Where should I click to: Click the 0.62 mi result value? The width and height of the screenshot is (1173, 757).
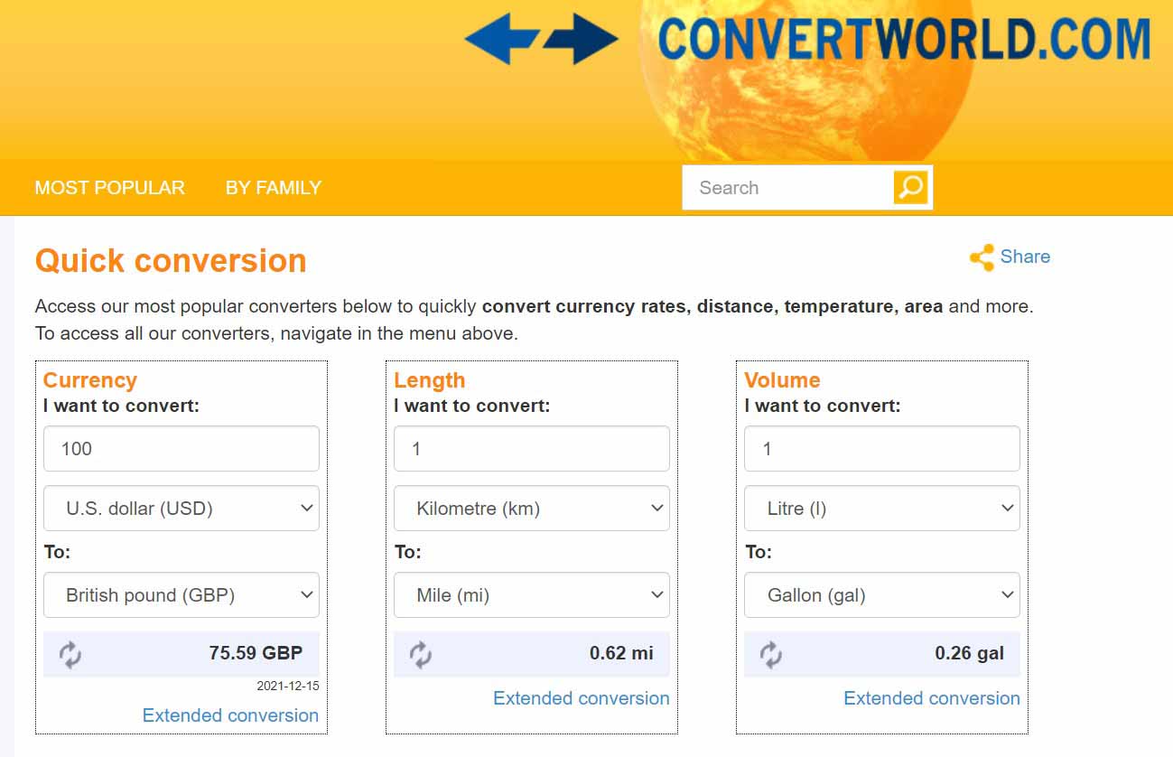(x=621, y=653)
